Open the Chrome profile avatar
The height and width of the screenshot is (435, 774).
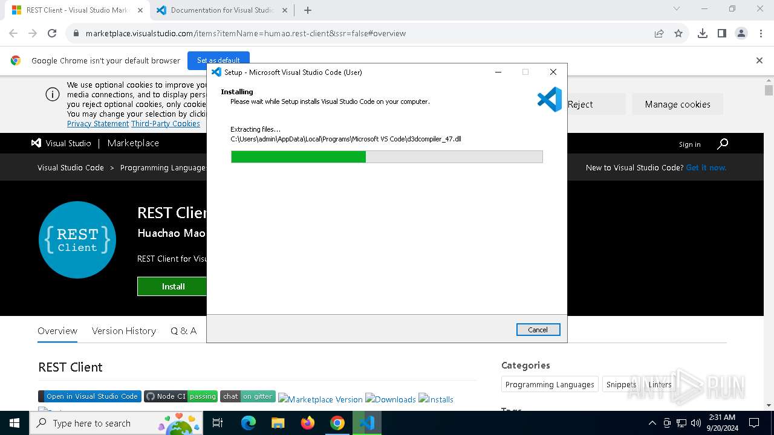(x=741, y=33)
